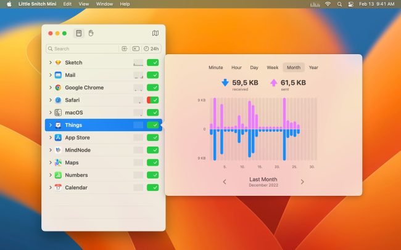Expand the Sketch row chevron

[51, 63]
